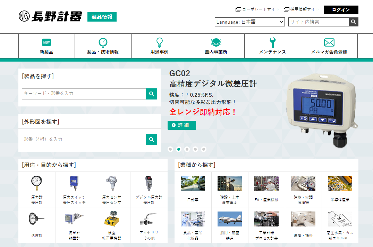The image size is (373, 247).
Task: Select the third carousel slide dot
Action: 187,149
